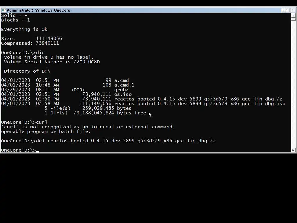This screenshot has width=297, height=223.
Task: Click the final OneCore|D:\> prompt
Action: pos(19,150)
